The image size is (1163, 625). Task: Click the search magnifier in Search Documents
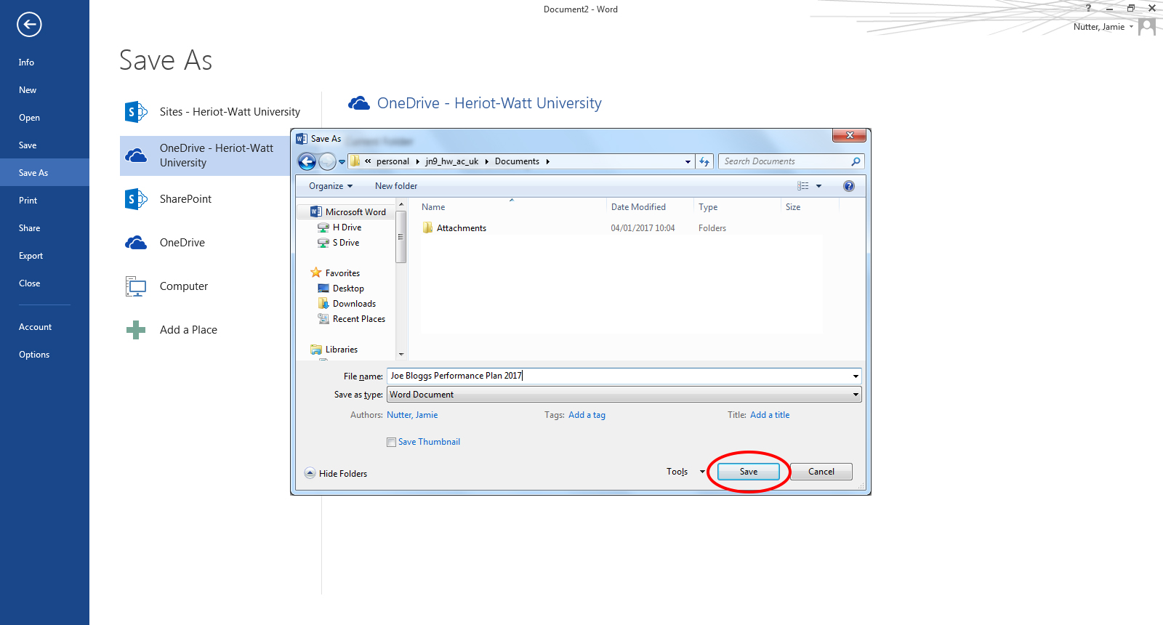[x=856, y=161]
